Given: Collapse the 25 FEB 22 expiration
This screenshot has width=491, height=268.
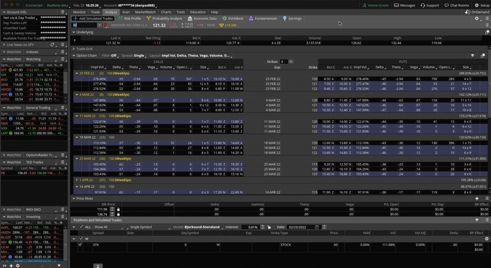Looking at the screenshot, I should click(77, 73).
